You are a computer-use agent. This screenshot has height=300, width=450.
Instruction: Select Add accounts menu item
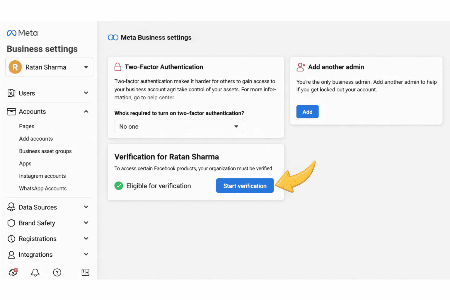(36, 139)
